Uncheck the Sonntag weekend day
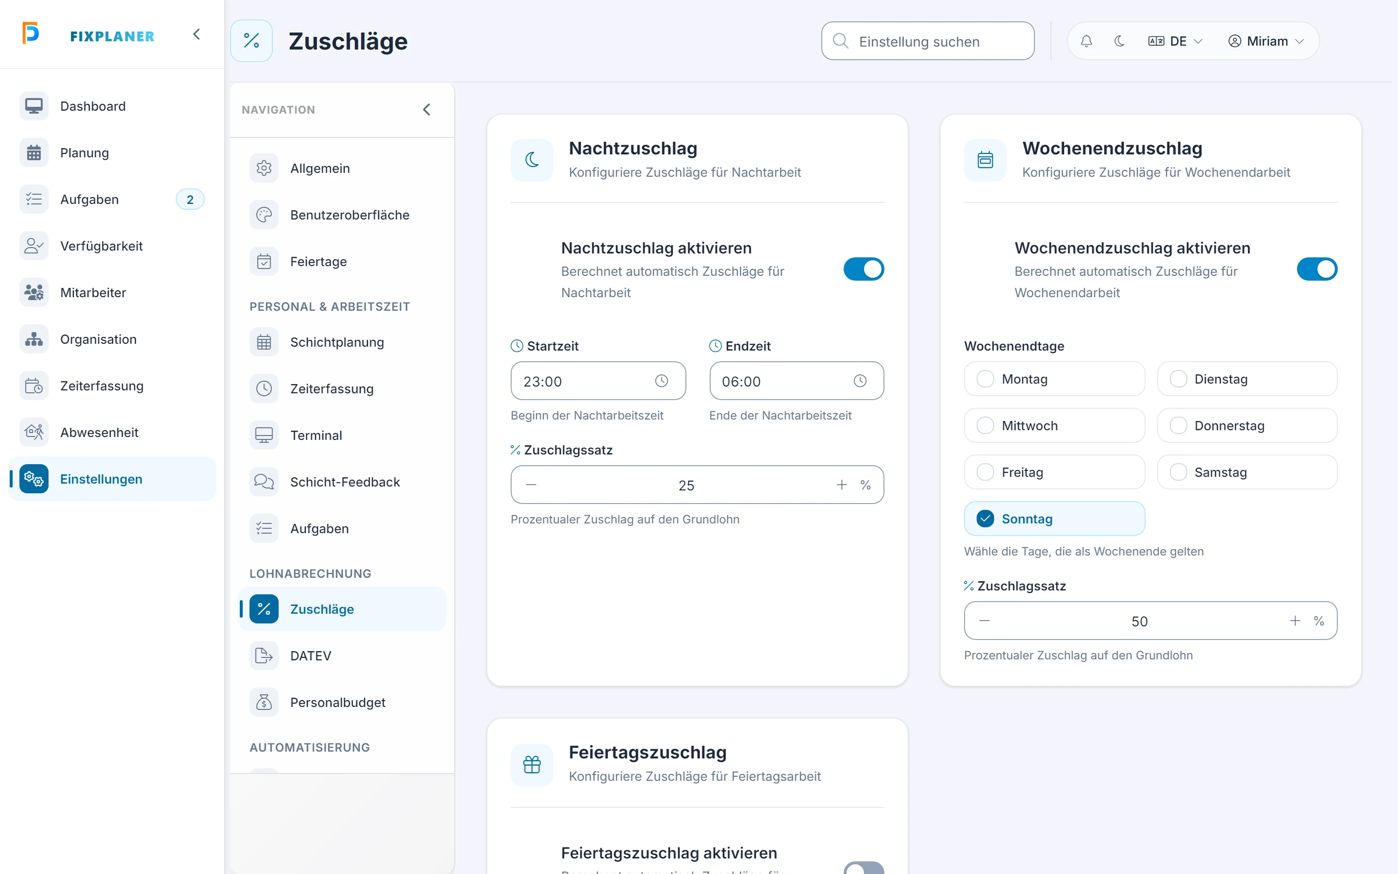The image size is (1398, 874). click(x=1054, y=519)
